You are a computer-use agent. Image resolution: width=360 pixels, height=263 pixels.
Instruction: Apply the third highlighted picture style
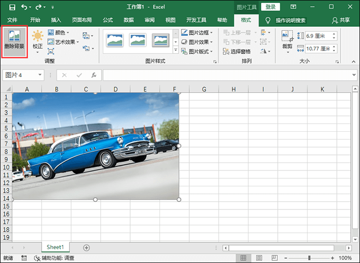point(160,40)
